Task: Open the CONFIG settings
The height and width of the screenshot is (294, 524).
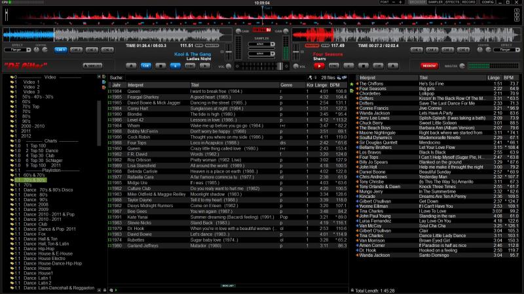Action: (487, 2)
